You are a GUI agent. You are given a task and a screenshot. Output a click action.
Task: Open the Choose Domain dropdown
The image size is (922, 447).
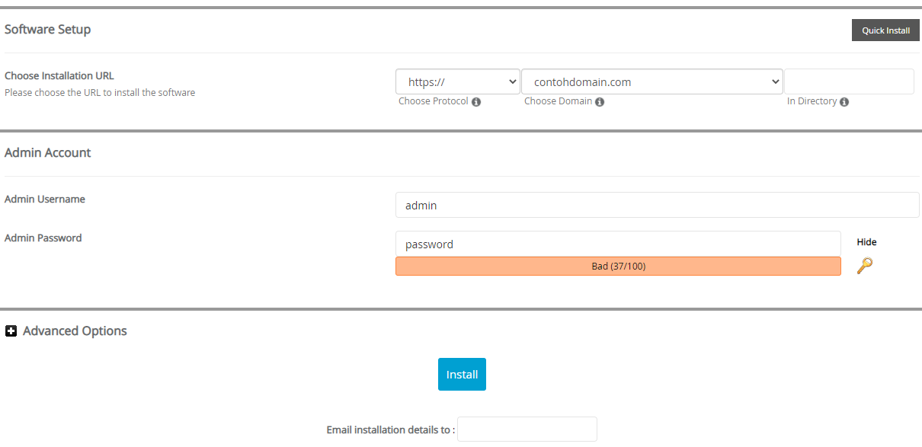coord(651,82)
